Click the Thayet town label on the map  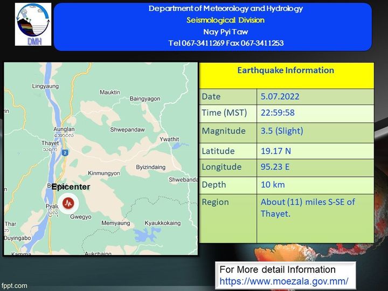coord(50,143)
